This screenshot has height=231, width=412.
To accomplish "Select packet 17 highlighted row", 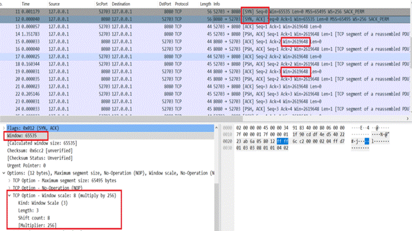I will 205,56.
